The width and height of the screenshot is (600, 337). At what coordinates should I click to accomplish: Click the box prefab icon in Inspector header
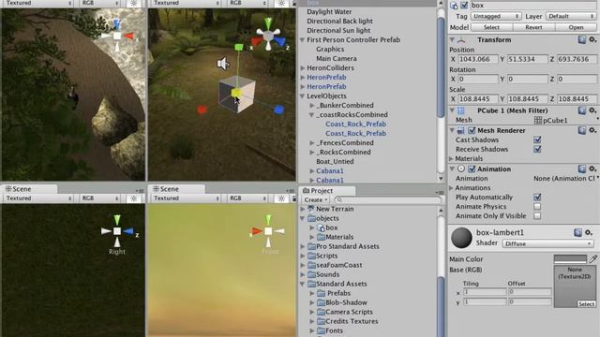pyautogui.click(x=454, y=6)
